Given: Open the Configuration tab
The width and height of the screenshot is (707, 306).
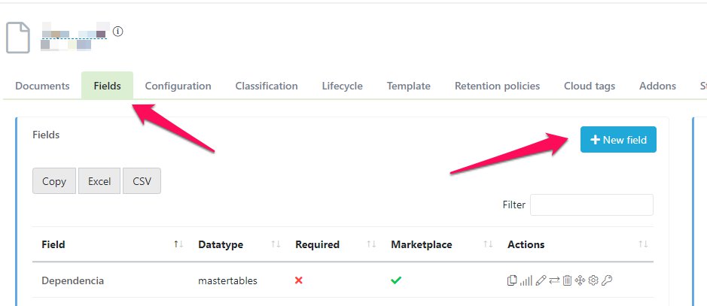Looking at the screenshot, I should (178, 86).
